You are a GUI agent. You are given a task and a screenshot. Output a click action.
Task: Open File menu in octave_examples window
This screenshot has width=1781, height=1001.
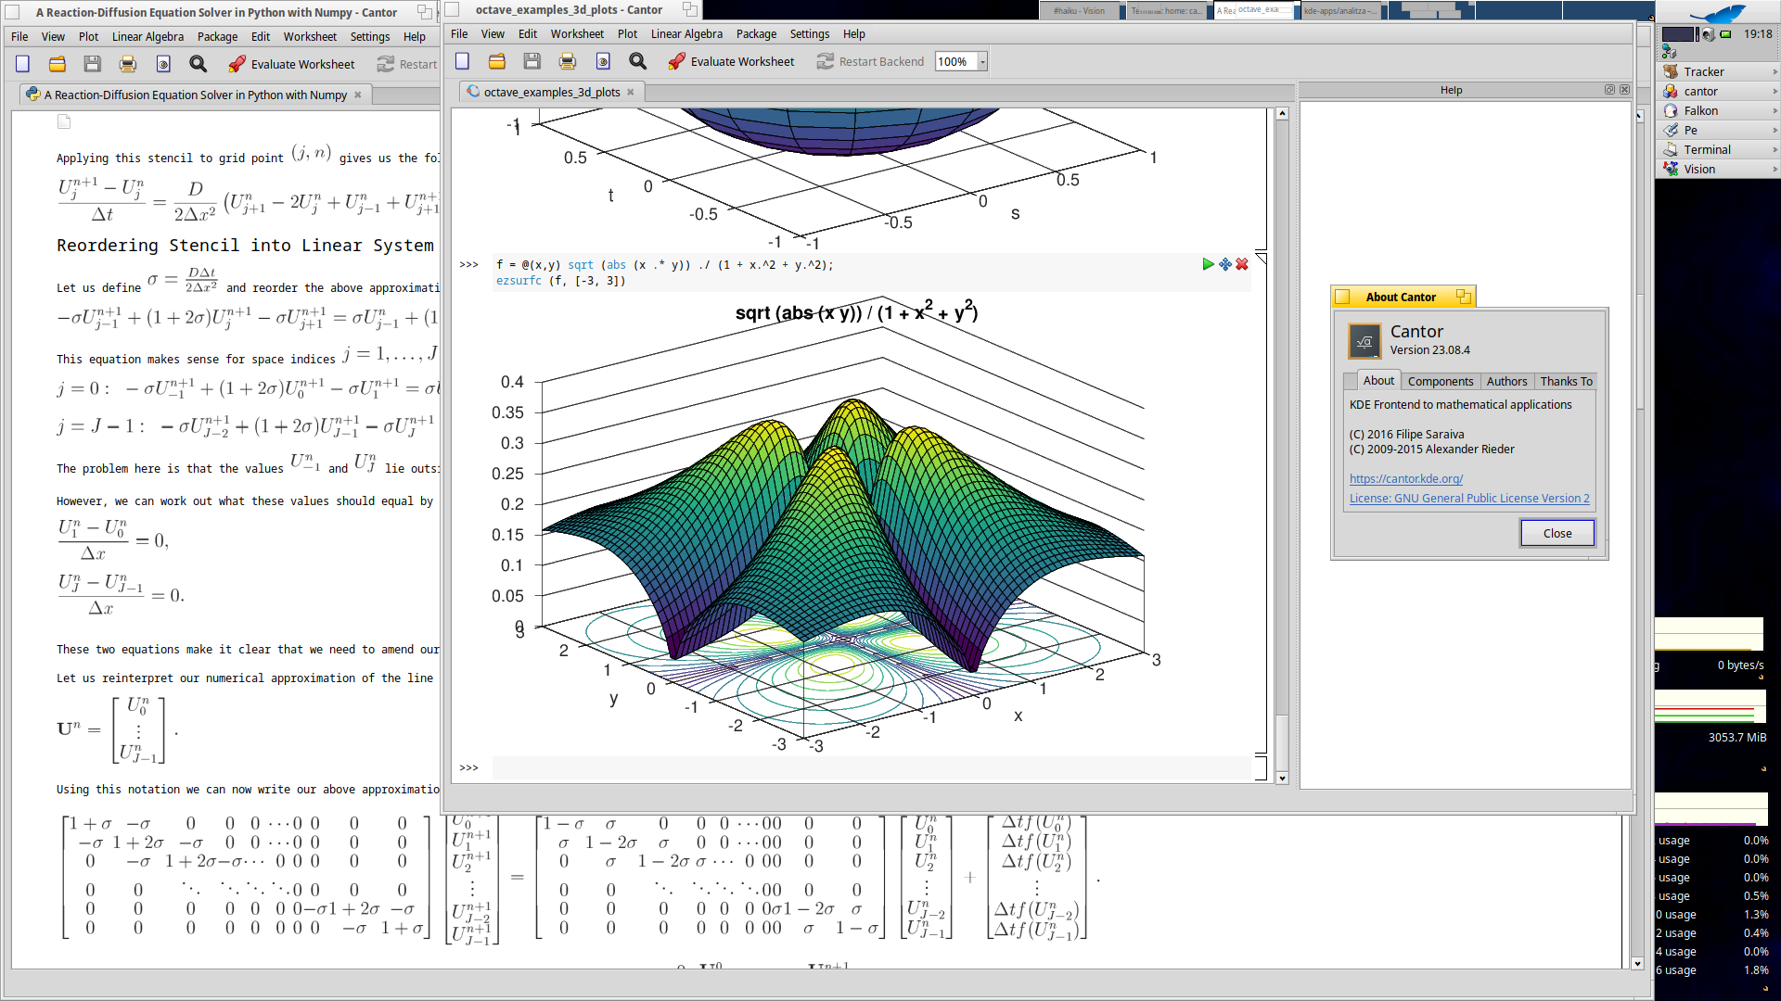[x=459, y=34]
